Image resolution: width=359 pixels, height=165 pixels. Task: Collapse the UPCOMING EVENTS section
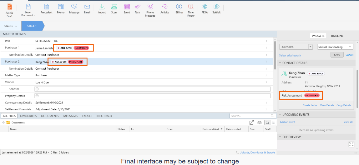280,115
